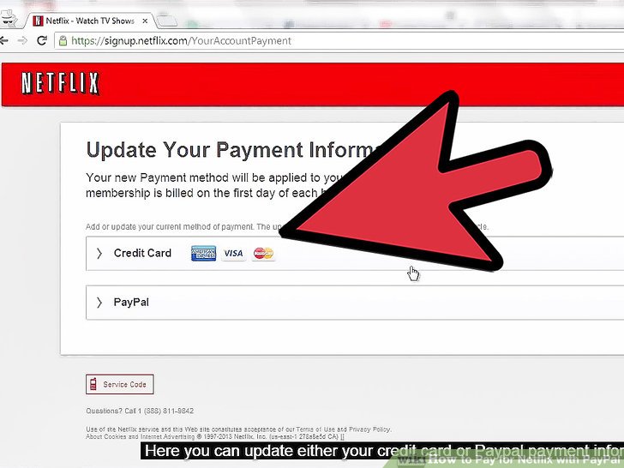Reload the page with refresh icon
This screenshot has width=624, height=468.
click(42, 40)
